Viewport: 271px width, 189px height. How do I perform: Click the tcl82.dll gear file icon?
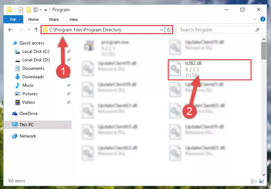pos(175,69)
